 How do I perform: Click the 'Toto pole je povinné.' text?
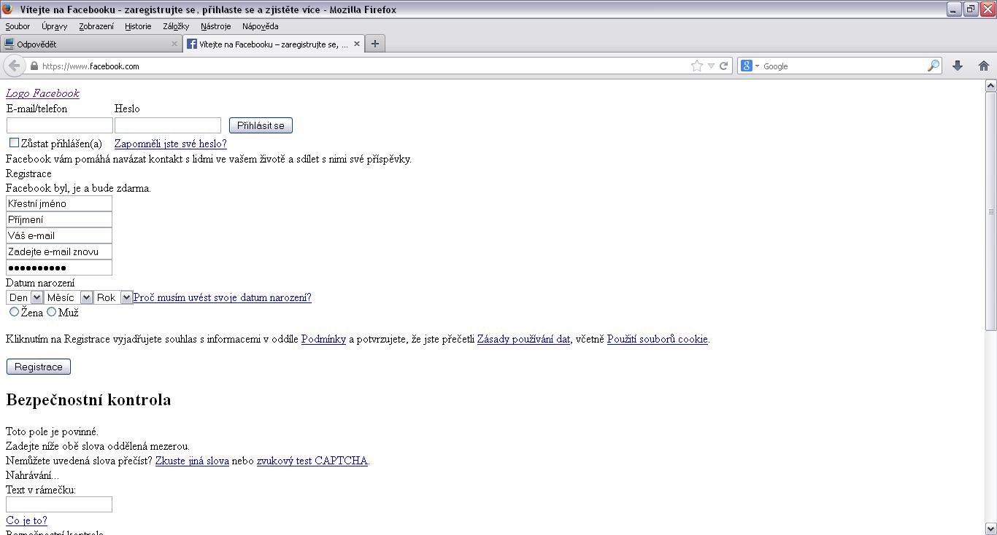[x=52, y=431]
